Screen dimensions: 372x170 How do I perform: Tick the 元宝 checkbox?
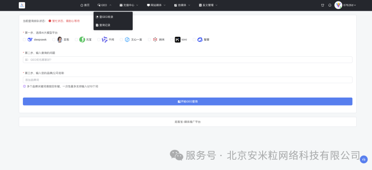(76, 39)
